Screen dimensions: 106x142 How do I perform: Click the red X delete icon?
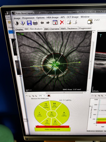click(62, 22)
